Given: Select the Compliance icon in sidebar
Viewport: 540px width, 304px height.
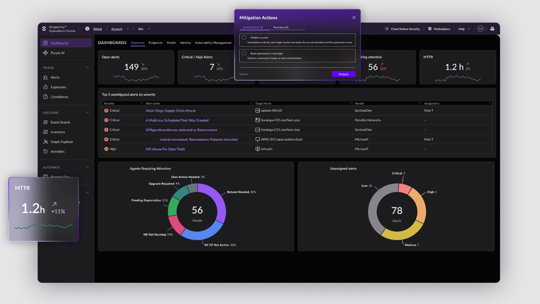Looking at the screenshot, I should pyautogui.click(x=45, y=97).
